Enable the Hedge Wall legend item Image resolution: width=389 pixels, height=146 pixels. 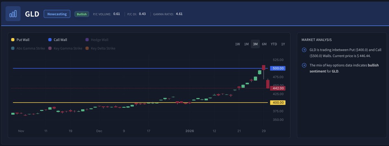(x=97, y=40)
